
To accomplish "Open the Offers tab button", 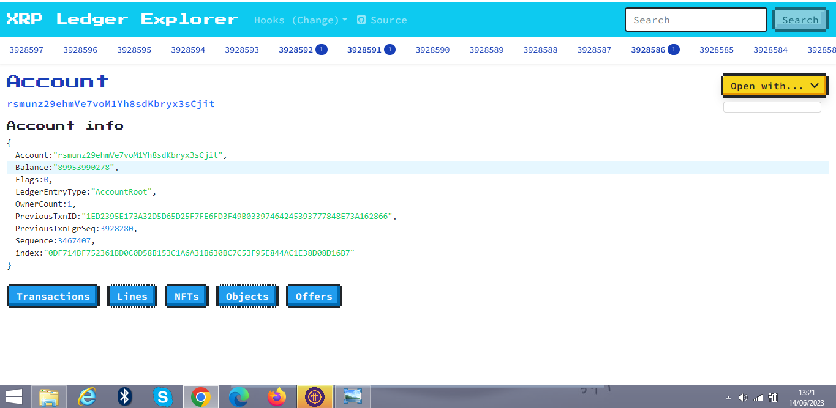I will click(x=314, y=296).
